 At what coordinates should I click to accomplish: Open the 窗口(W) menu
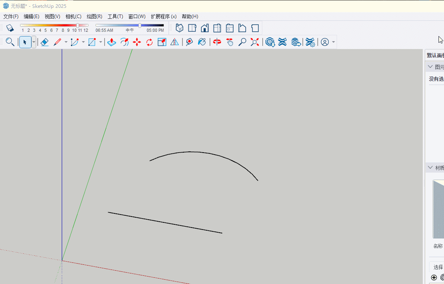point(137,16)
